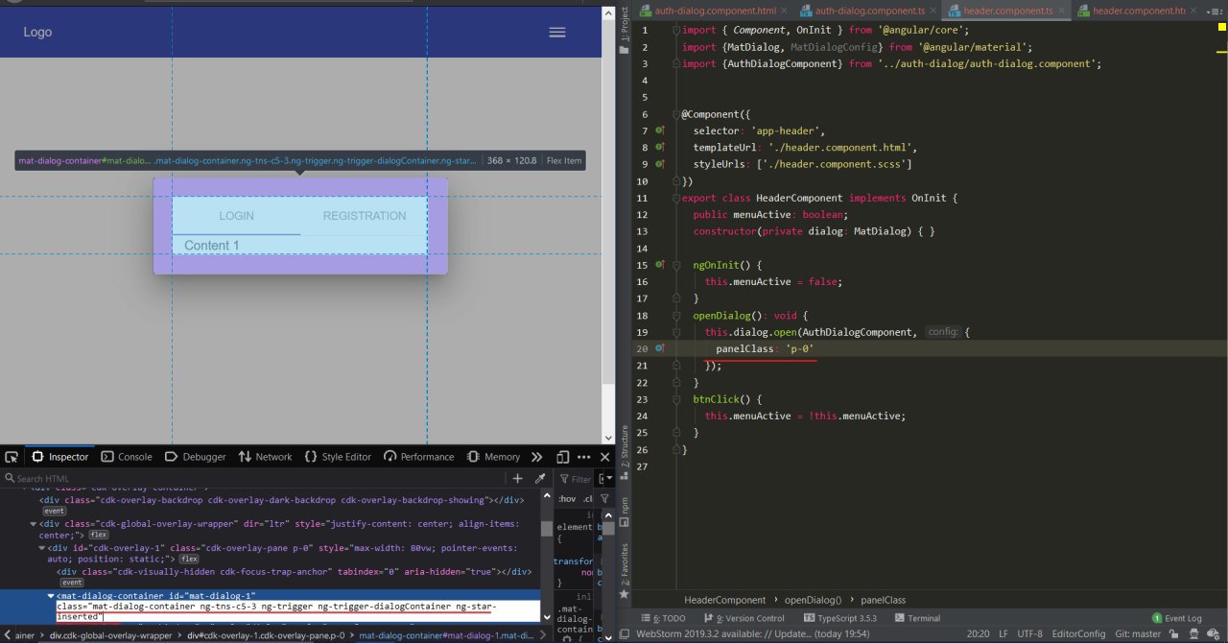Viewport: 1228px width, 643px height.
Task: Open TypeScript 3.5.3 service panel
Action: 840,618
